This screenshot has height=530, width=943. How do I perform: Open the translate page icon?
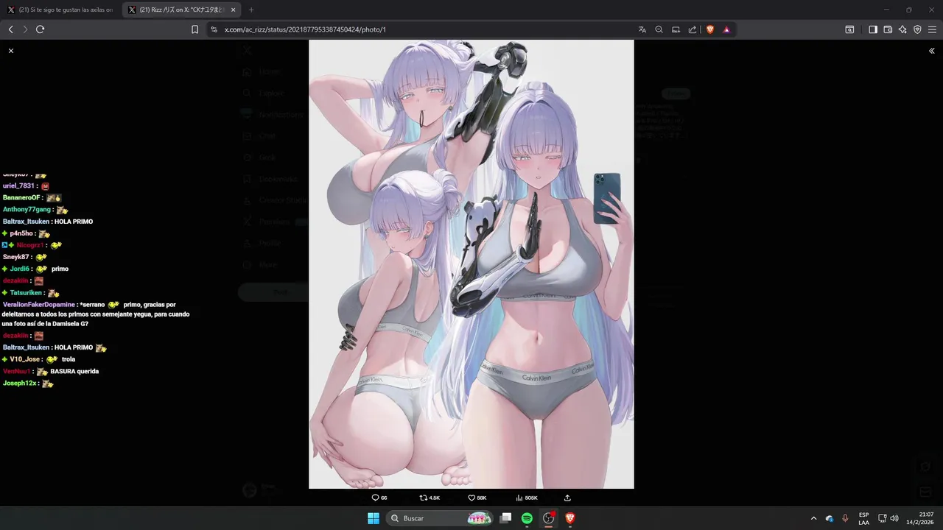[x=642, y=29]
